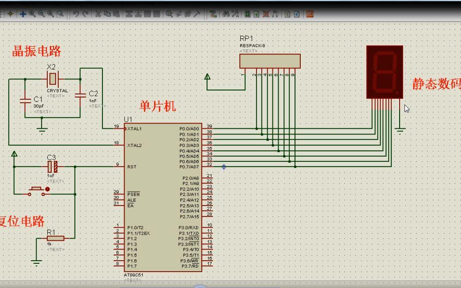The height and width of the screenshot is (288, 461).
Task: Select resistor R1 symbol
Action: tap(56, 238)
